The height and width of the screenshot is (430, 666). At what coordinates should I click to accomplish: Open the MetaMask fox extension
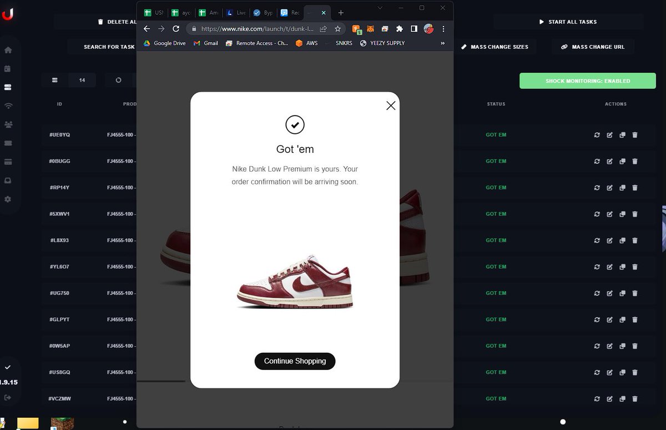click(x=371, y=29)
